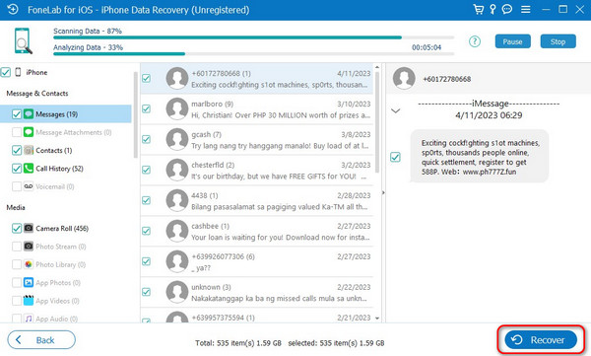Screen dimensions: 591x356
Task: Click the iPhone device icon
Action: point(18,72)
